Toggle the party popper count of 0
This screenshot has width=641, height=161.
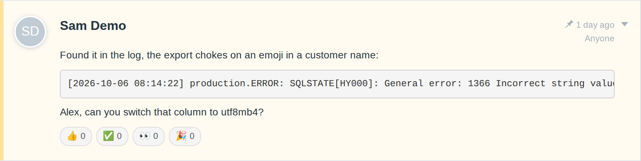[192, 136]
